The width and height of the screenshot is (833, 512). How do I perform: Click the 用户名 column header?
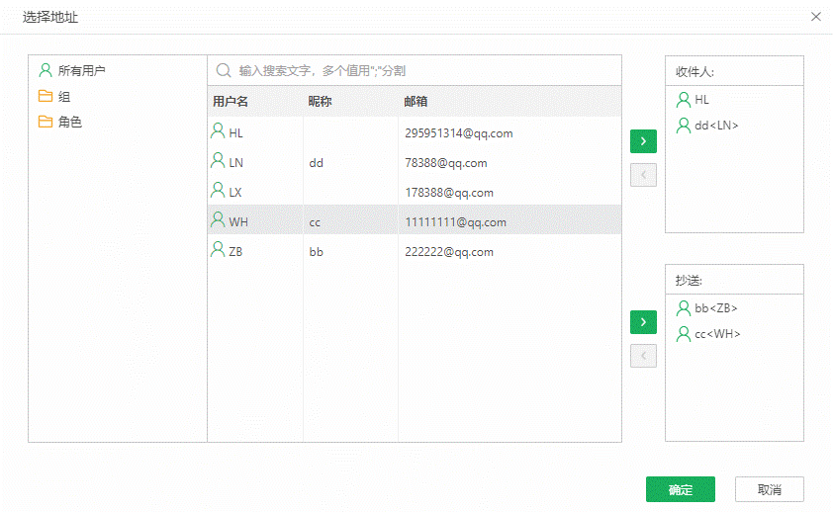pyautogui.click(x=231, y=102)
